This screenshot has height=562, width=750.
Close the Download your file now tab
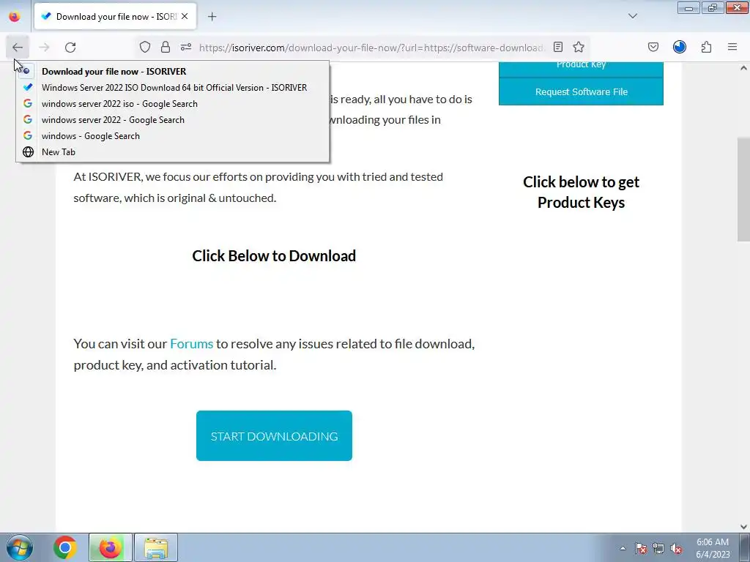tap(185, 16)
